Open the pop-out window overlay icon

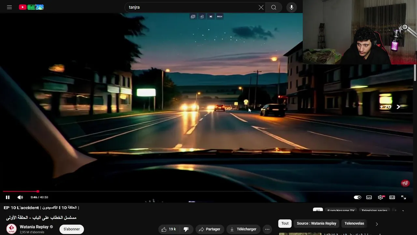coord(193,16)
